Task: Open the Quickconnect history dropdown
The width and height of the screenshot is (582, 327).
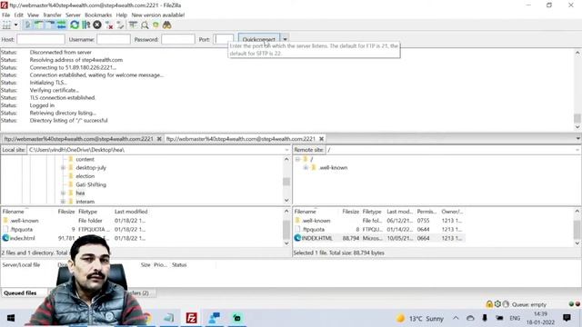Action: point(285,39)
